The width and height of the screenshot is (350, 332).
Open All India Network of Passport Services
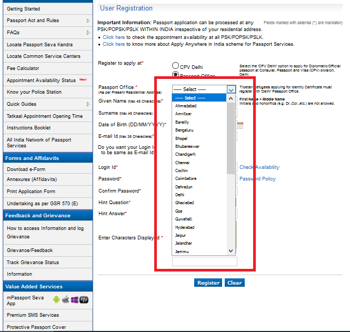(48, 143)
